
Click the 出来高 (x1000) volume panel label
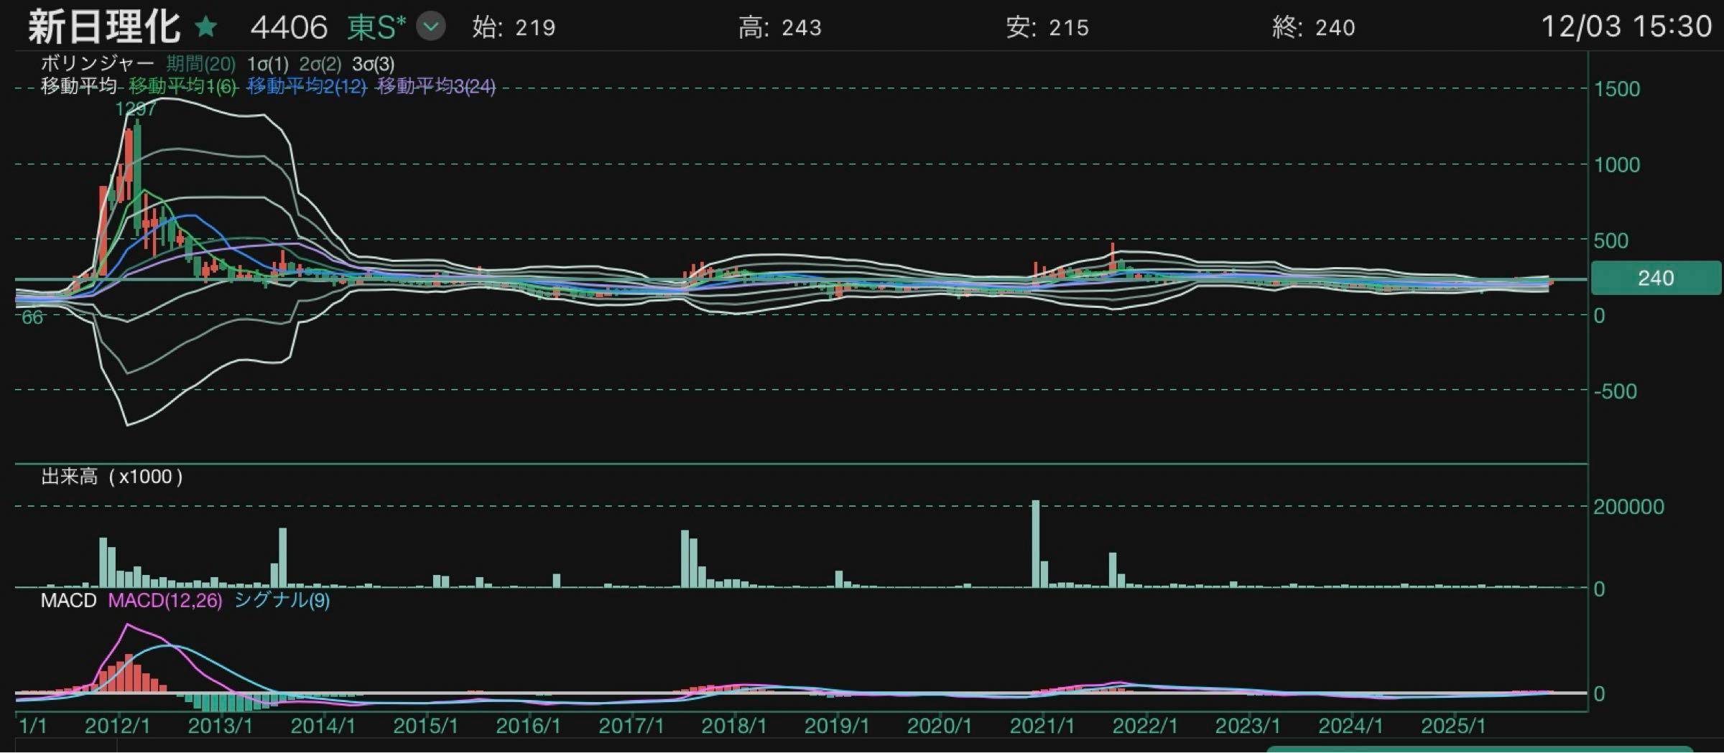(x=111, y=477)
